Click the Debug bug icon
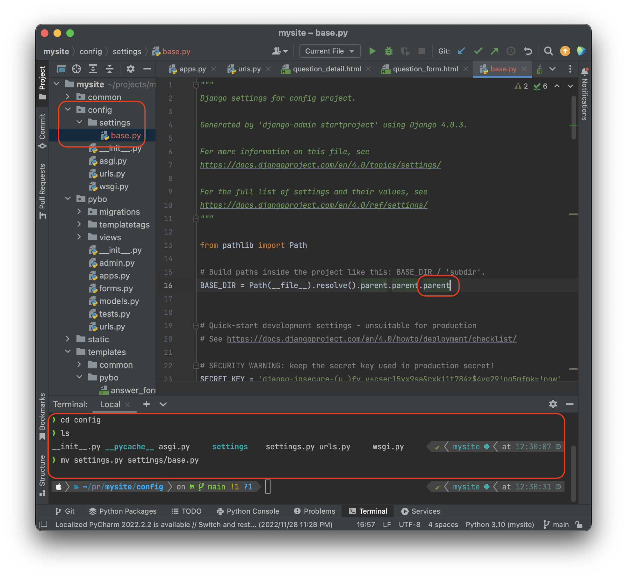The image size is (627, 578). point(388,51)
